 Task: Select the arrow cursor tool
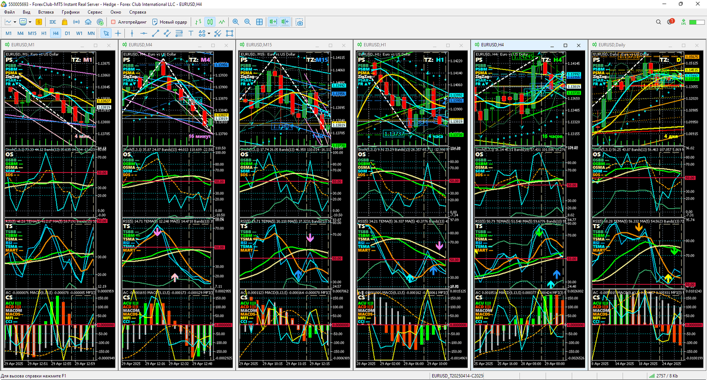(x=106, y=34)
